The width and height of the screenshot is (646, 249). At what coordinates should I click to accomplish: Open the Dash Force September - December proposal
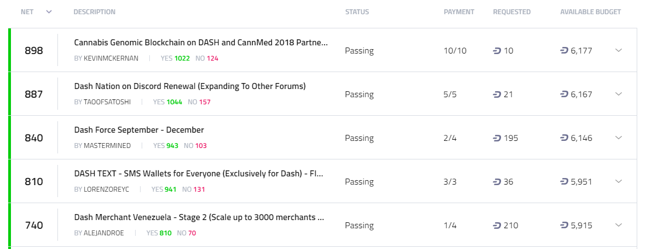139,130
